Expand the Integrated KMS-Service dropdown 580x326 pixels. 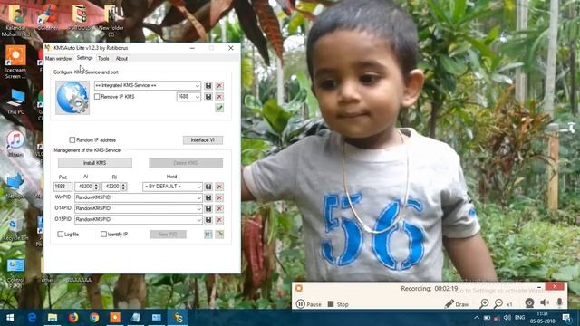click(198, 86)
